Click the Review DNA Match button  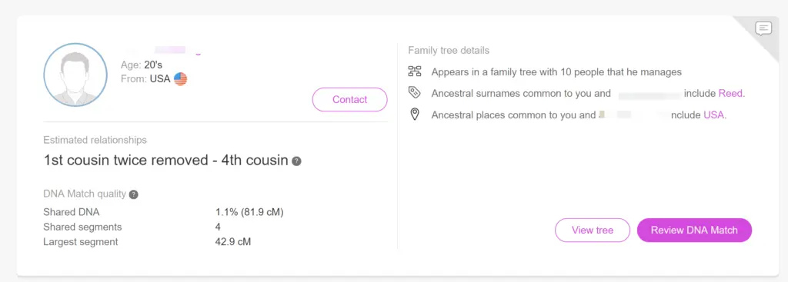[695, 231]
